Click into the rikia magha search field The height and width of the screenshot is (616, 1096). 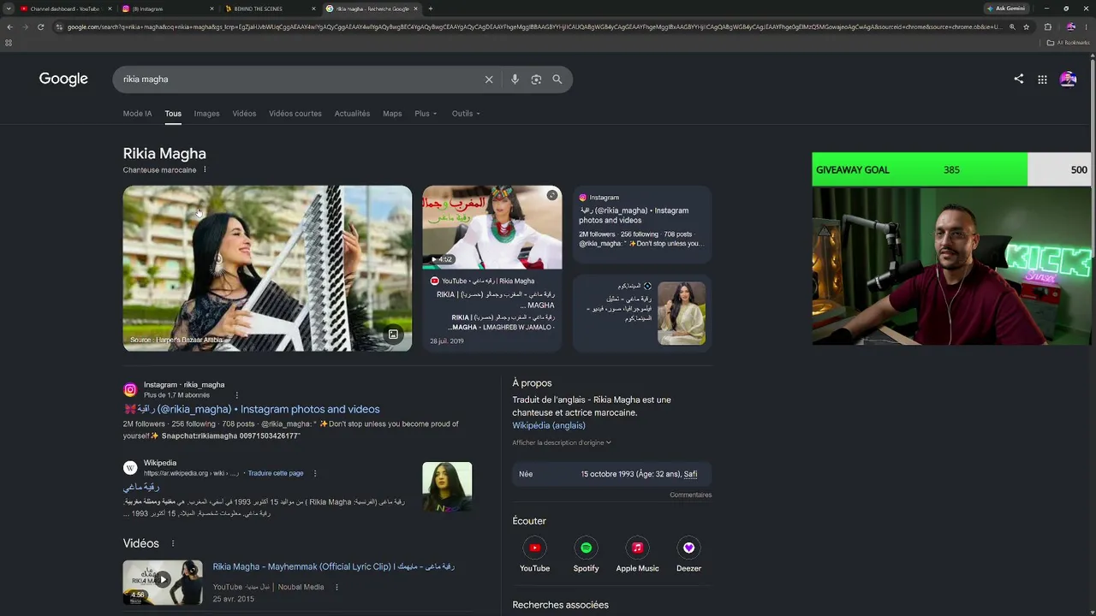(x=300, y=80)
